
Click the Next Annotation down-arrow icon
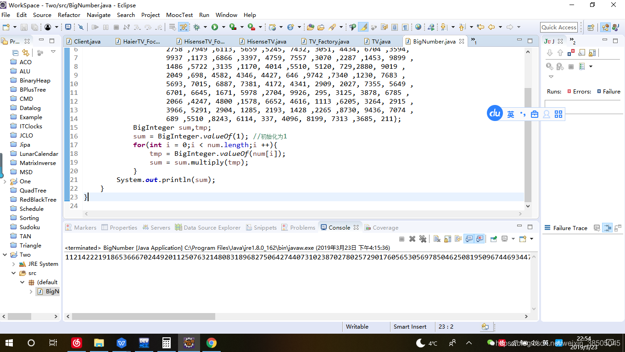click(x=444, y=27)
